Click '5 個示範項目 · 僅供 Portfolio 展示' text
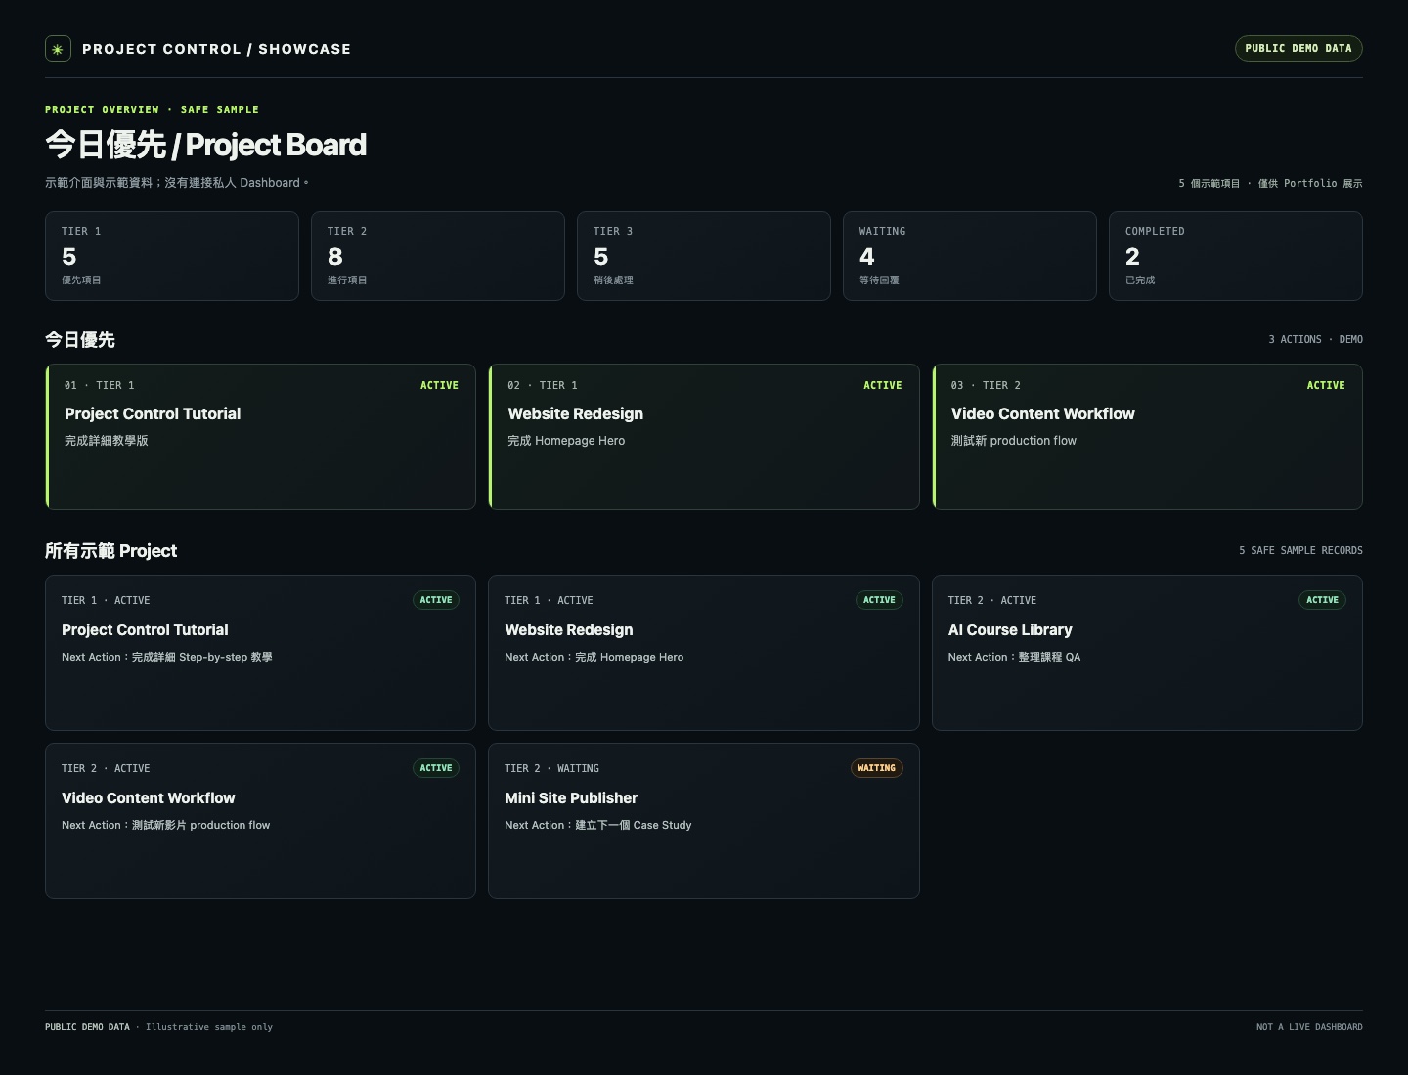Image resolution: width=1408 pixels, height=1075 pixels. [1270, 183]
